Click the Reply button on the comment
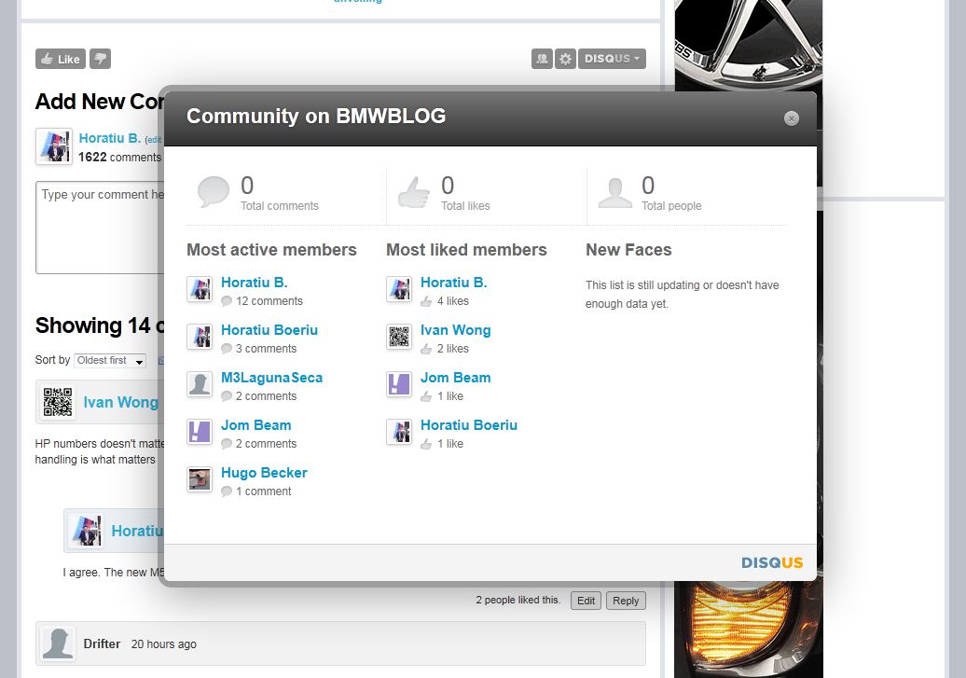The image size is (966, 678). point(626,601)
